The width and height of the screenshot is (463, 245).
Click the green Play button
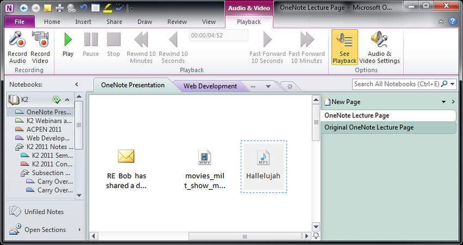[x=68, y=44]
